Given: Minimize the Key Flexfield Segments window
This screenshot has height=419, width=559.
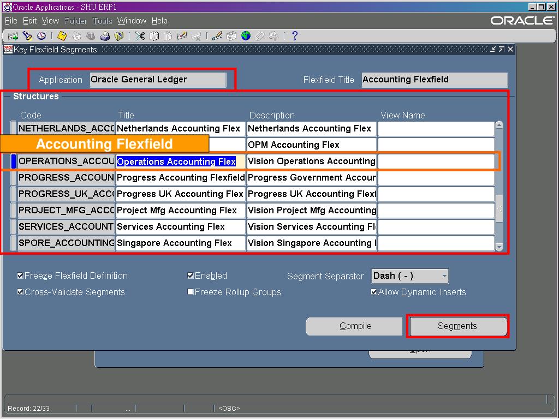Looking at the screenshot, I should [x=493, y=49].
